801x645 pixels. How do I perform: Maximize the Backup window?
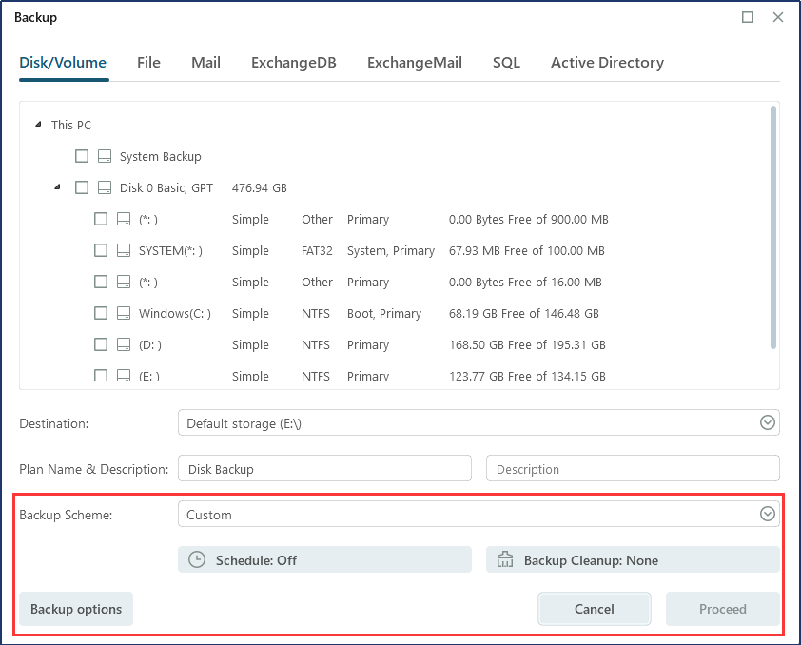[x=748, y=17]
